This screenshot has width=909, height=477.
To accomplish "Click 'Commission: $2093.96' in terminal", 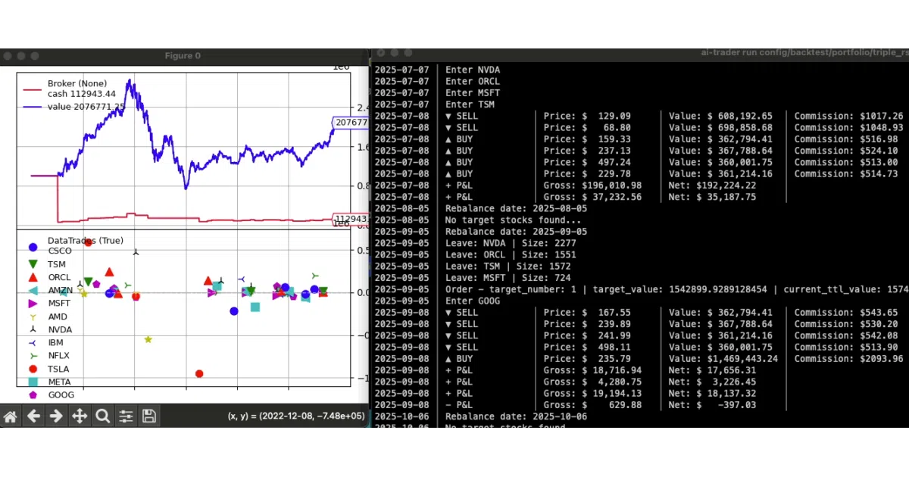I will (848, 359).
